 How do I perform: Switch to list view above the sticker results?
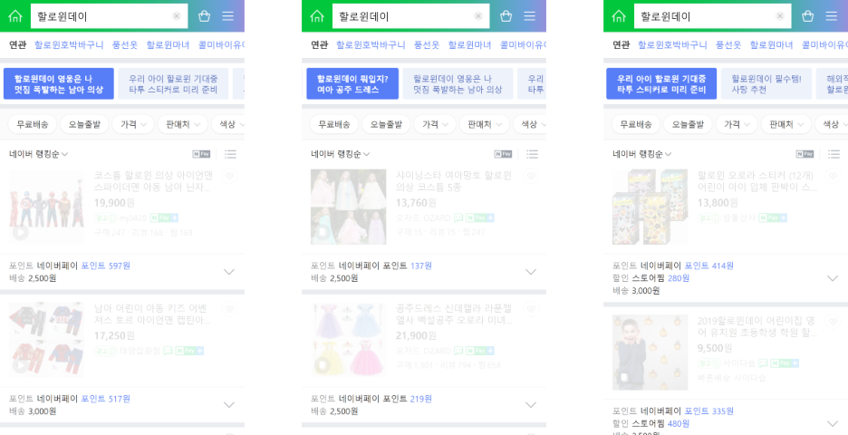tap(834, 155)
